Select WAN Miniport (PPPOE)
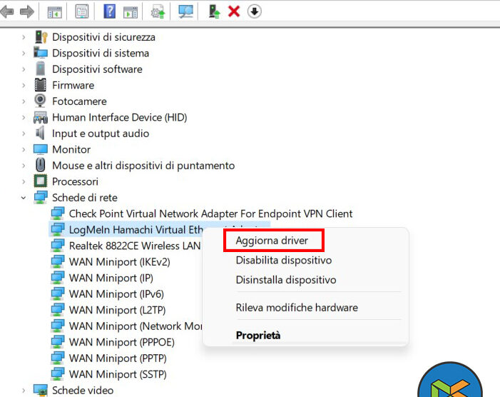 click(122, 342)
